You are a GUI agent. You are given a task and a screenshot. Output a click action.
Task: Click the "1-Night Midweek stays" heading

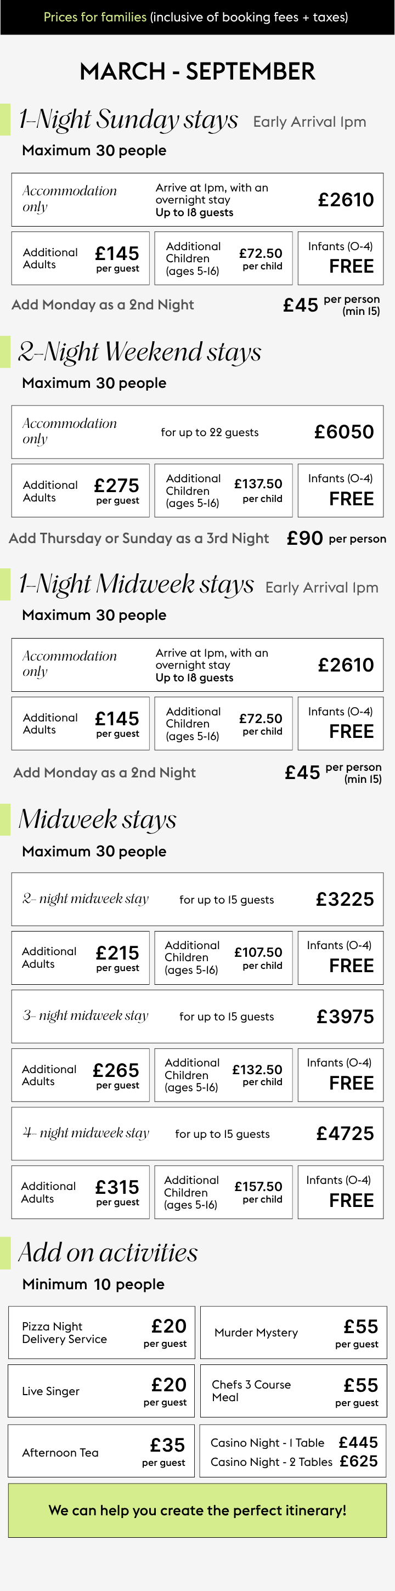coord(137,584)
